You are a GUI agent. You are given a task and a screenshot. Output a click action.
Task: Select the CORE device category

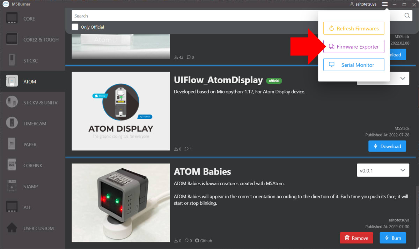(32, 19)
